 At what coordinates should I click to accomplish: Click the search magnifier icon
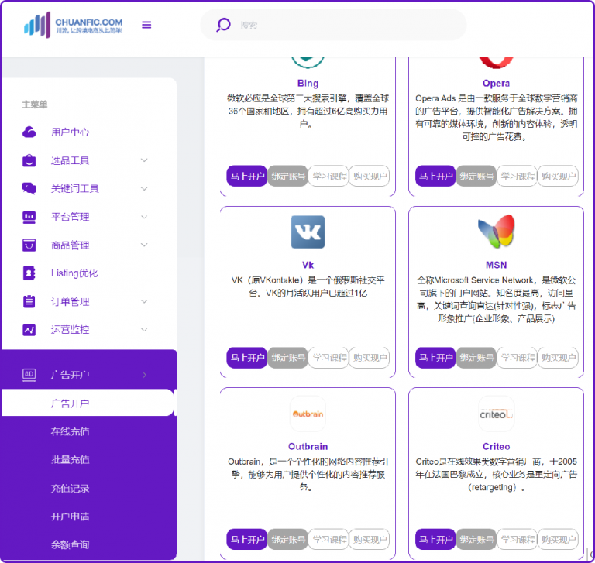223,25
